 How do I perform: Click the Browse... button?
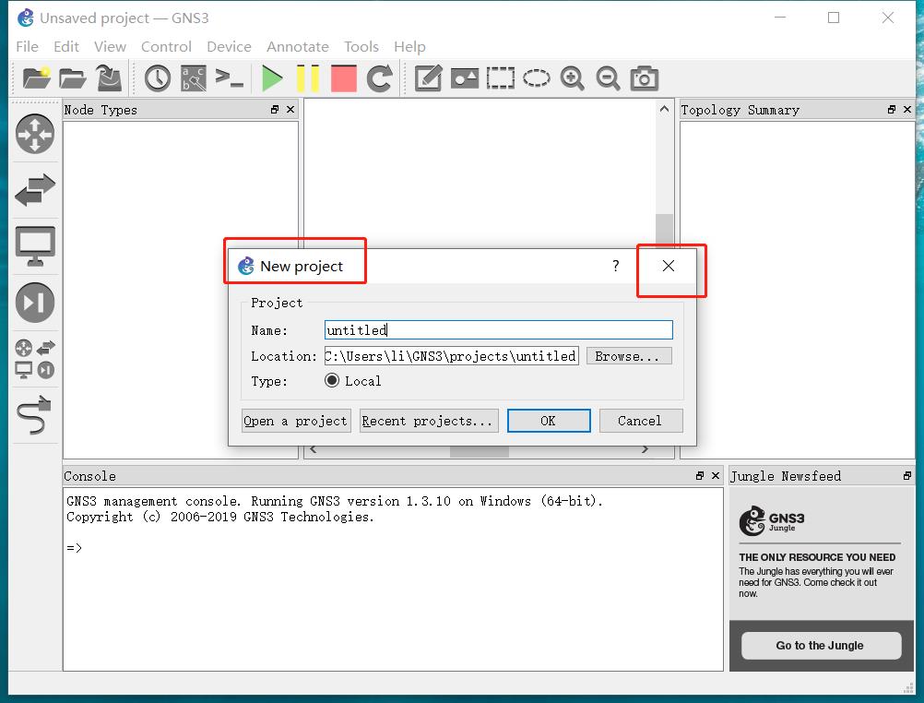(629, 355)
